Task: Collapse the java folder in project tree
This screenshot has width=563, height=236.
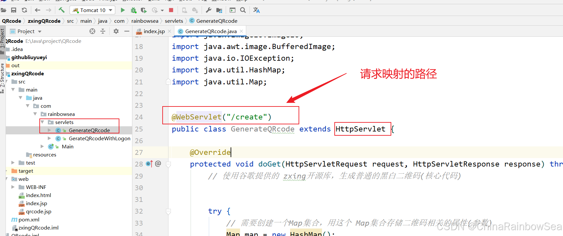Action: [20, 98]
